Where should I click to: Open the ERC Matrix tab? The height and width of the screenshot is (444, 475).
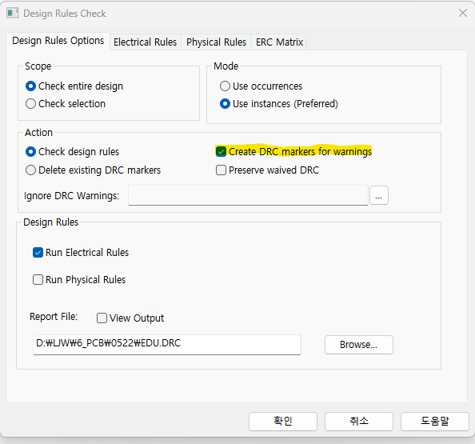(279, 42)
